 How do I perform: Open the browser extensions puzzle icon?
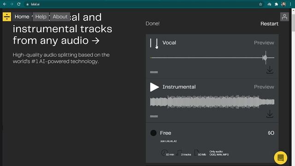point(276,4)
